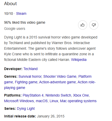Click the Xbox One platform link
This screenshot has height=121, width=112.
(81, 95)
